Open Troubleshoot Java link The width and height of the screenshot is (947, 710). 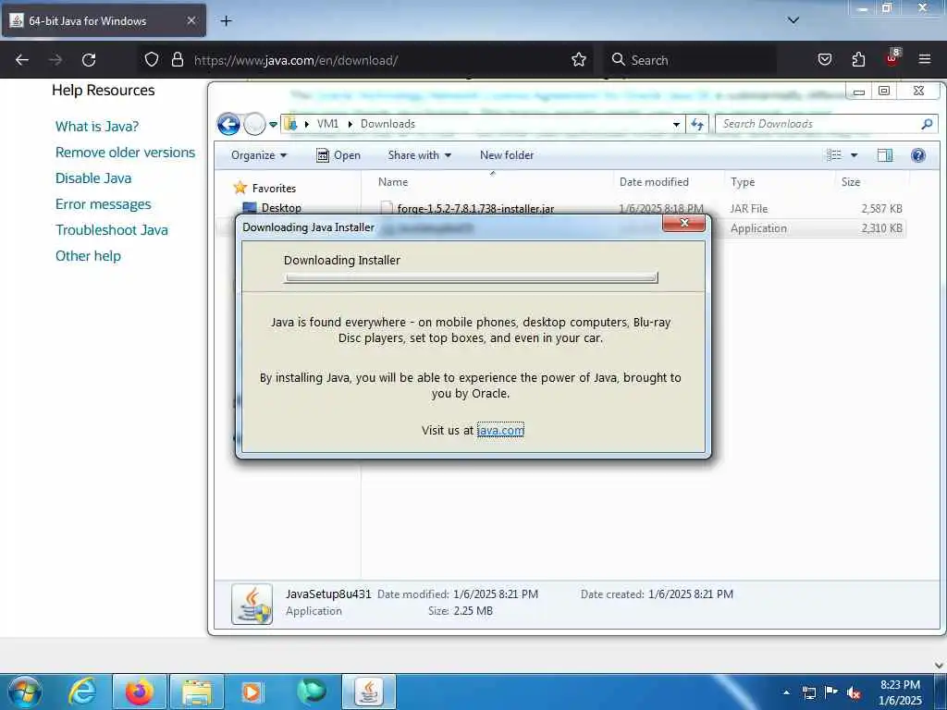[112, 230]
